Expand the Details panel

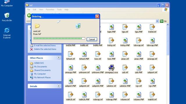click(59, 86)
